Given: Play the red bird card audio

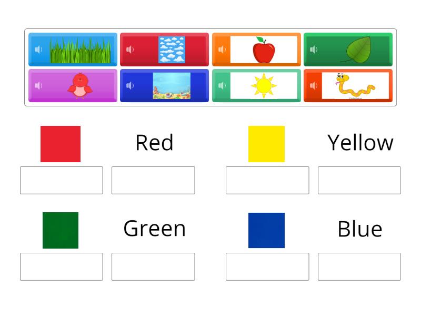Looking at the screenshot, I should (37, 85).
